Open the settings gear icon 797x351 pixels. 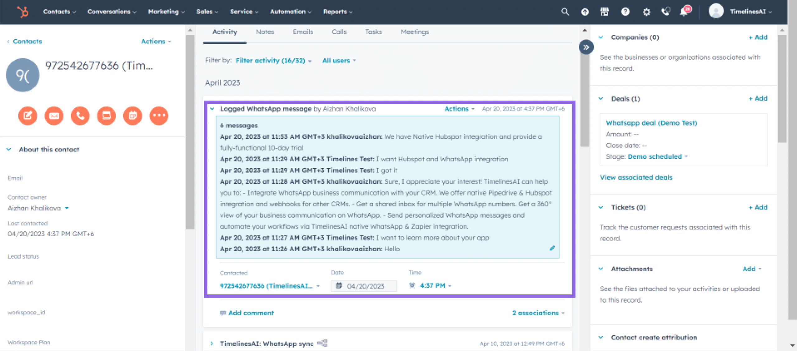646,12
